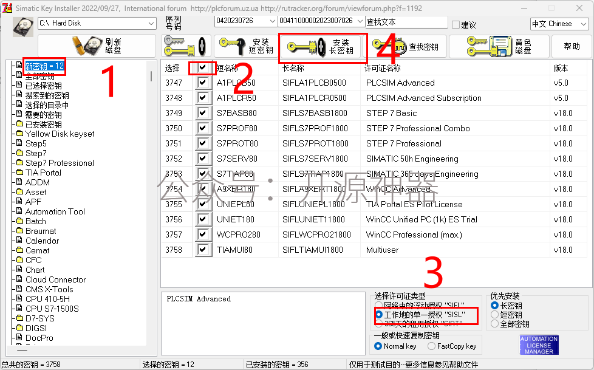Screen dimensions: 594x370
Task: Select the 已安装密钥 folder
Action: point(43,125)
